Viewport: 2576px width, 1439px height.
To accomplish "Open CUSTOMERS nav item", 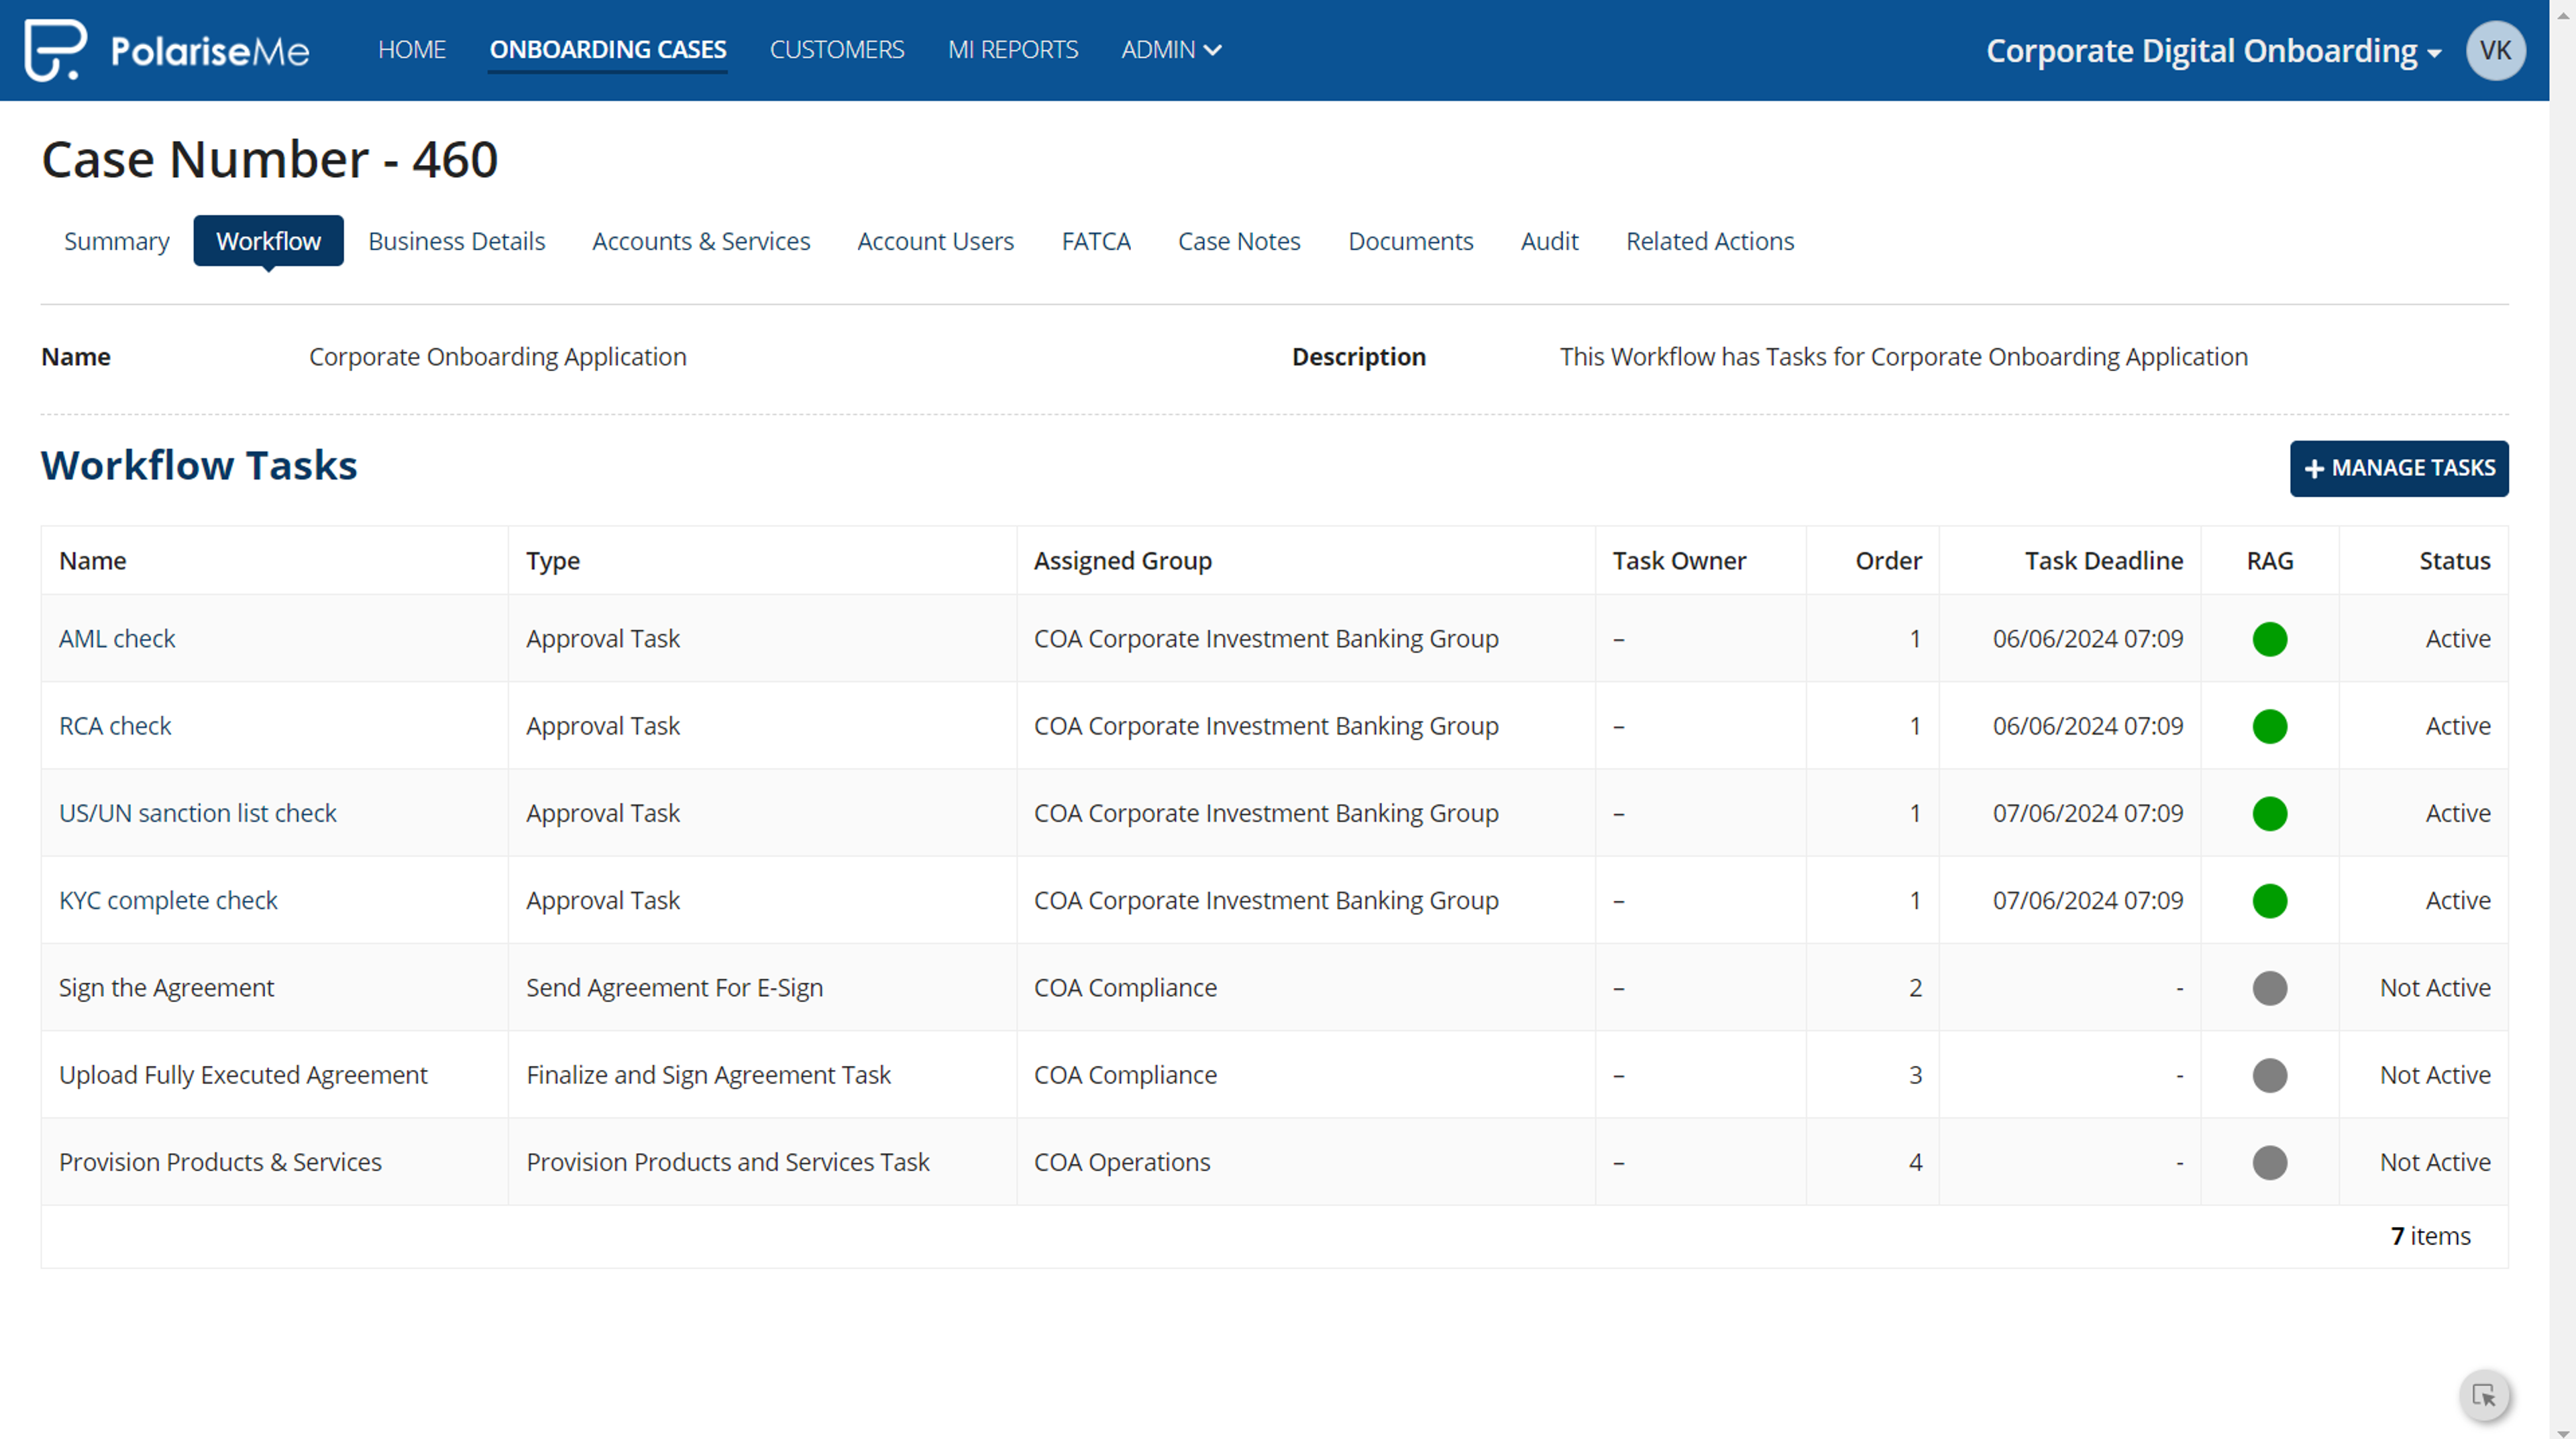I will coord(837,50).
